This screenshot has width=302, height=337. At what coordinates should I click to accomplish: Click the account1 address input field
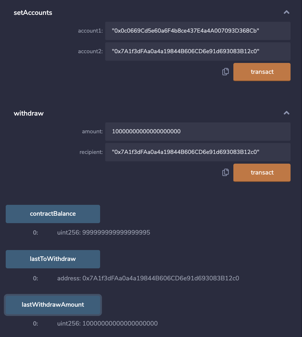pyautogui.click(x=198, y=31)
